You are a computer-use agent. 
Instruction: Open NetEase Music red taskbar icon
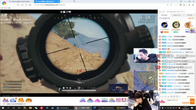click(41, 108)
